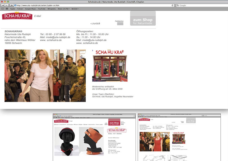The height and width of the screenshot is (161, 228).
Task: Click the E-Mail link beside the logo
Action: (x=37, y=16)
